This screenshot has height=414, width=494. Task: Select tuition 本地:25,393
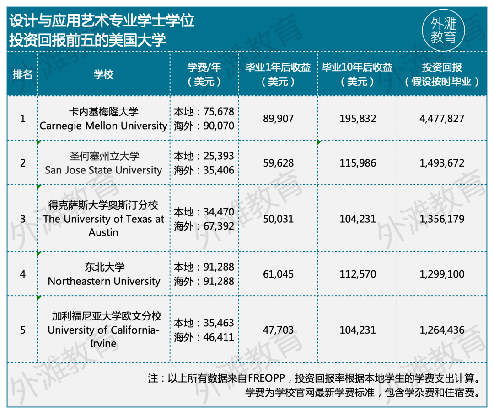pos(204,156)
